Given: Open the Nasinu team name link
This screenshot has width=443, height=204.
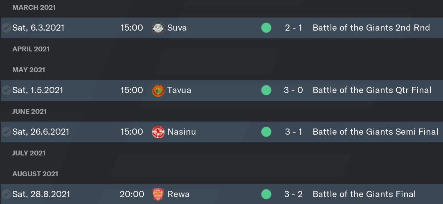Looking at the screenshot, I should coord(182,132).
